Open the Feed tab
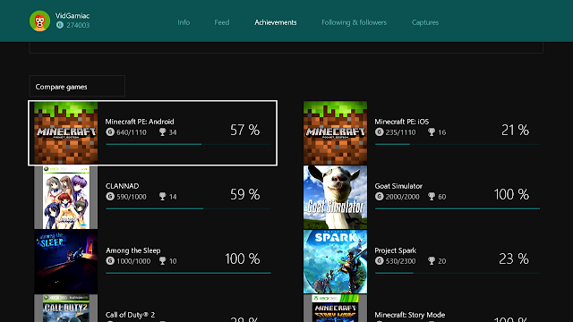The height and width of the screenshot is (322, 573). 222,22
